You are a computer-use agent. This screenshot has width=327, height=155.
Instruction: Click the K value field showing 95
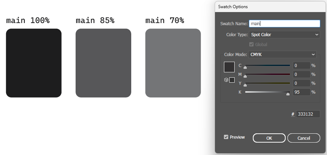pos(302,92)
